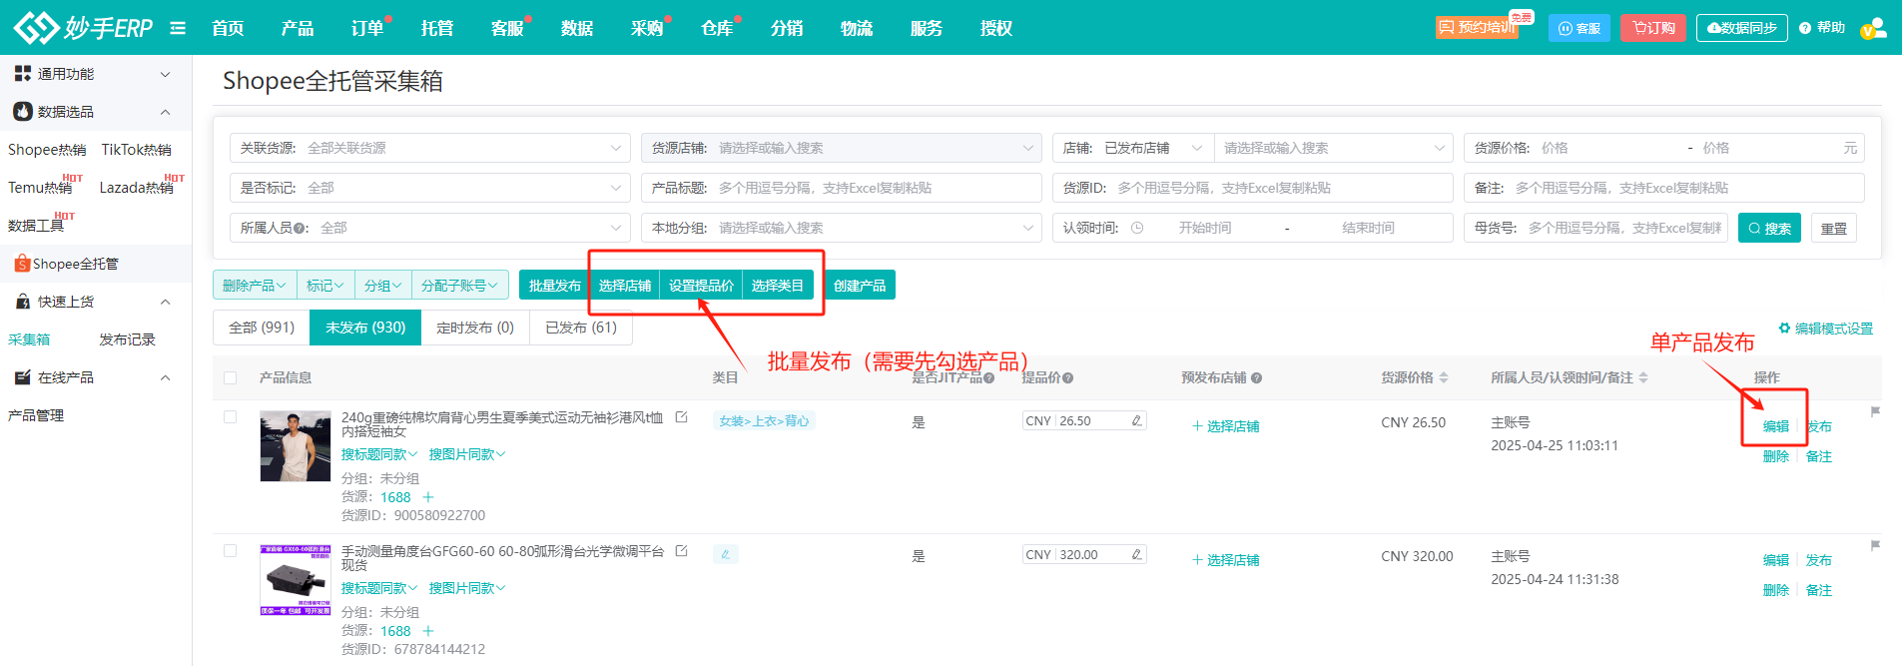
Task: Click the edit icon beside 240g product title
Action: 681,417
